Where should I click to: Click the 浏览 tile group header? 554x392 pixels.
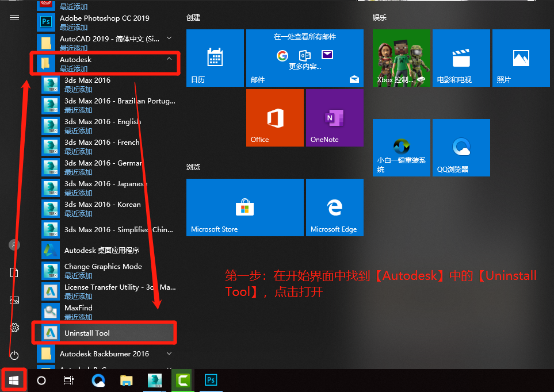(193, 167)
